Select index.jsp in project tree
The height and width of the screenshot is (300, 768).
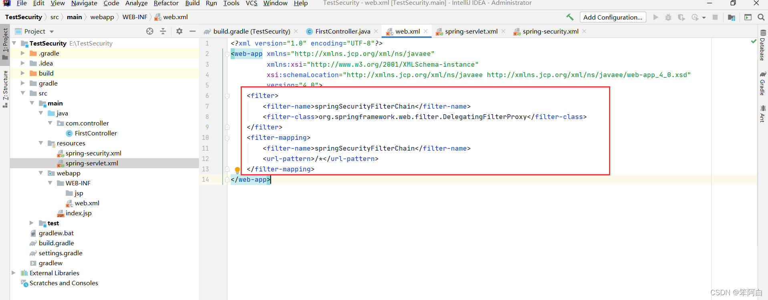78,213
